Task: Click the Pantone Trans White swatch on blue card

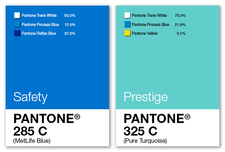Action: [x=17, y=15]
